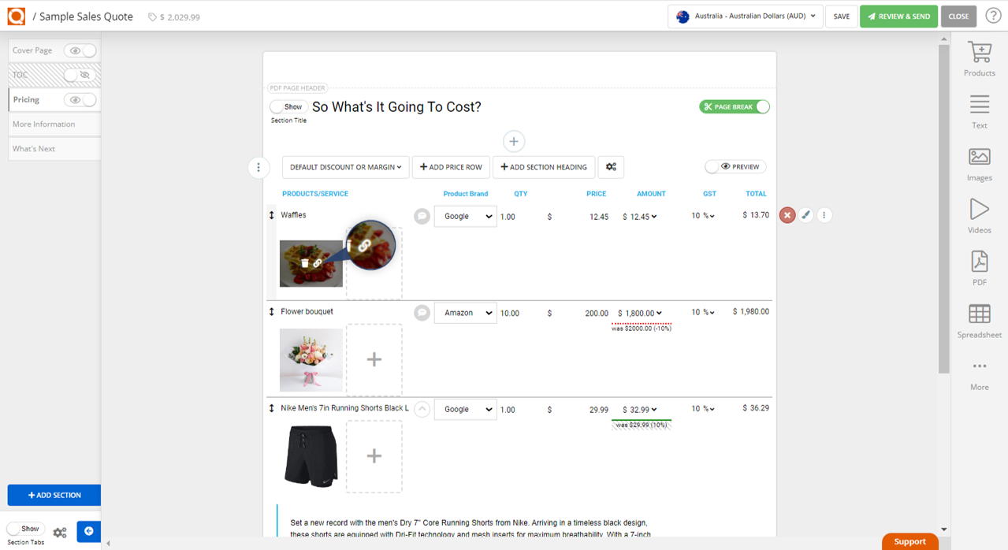Open the Default Discount or Margin dropdown
This screenshot has width=1008, height=550.
tap(344, 167)
